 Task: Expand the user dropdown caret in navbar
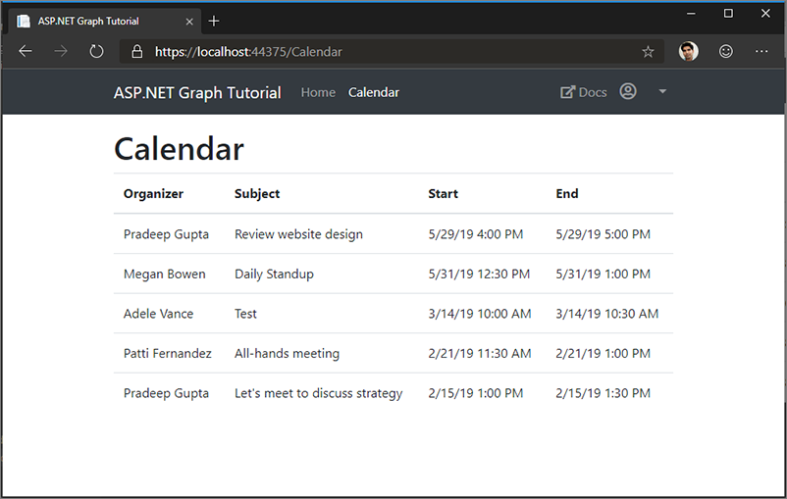(x=662, y=91)
